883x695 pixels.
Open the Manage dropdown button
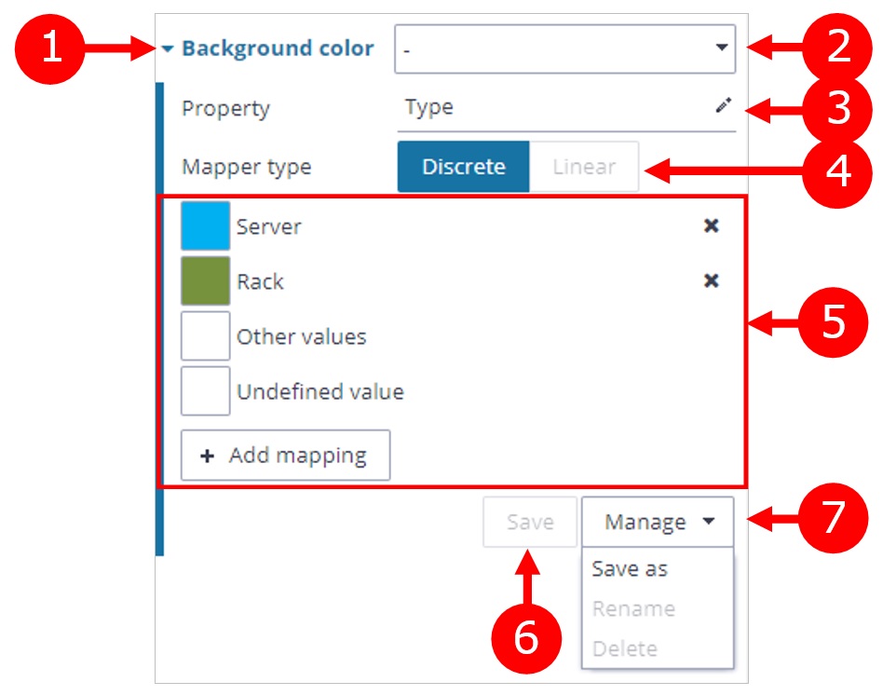[658, 522]
